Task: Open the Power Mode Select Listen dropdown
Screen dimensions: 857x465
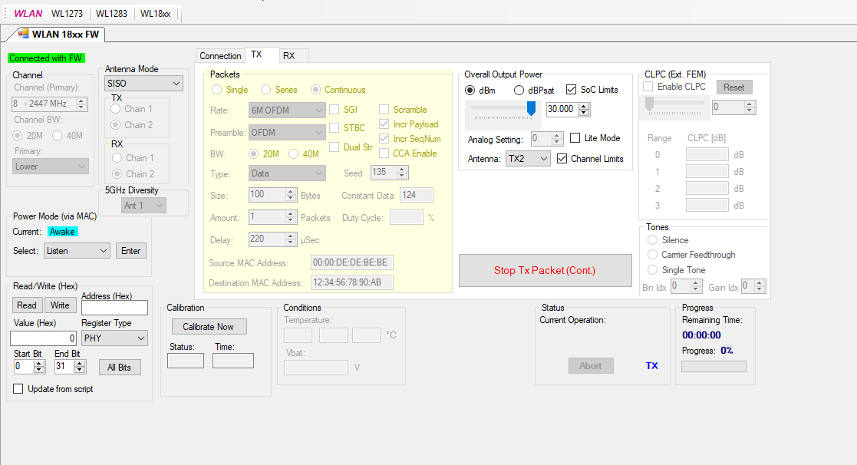Action: pos(77,251)
